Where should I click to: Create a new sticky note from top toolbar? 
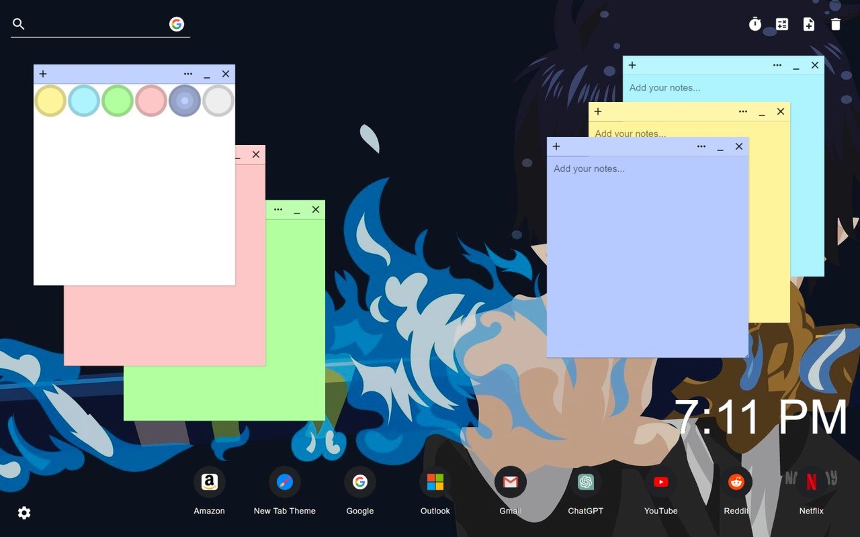(x=809, y=24)
